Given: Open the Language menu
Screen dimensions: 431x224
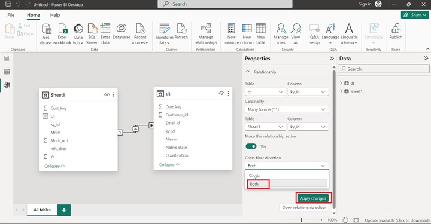Looking at the screenshot, I should point(330,34).
